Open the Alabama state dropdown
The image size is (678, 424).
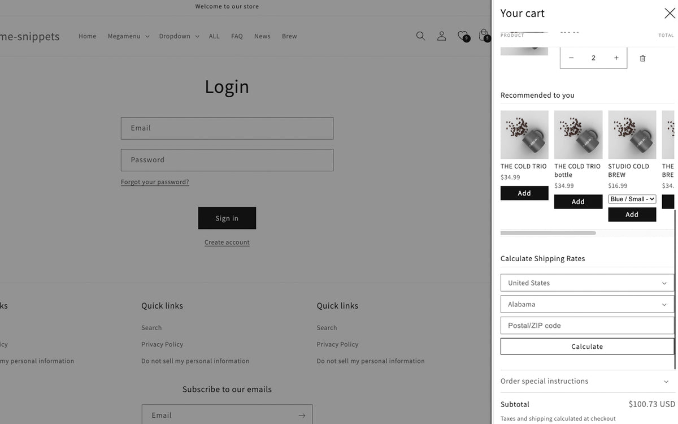pos(587,305)
